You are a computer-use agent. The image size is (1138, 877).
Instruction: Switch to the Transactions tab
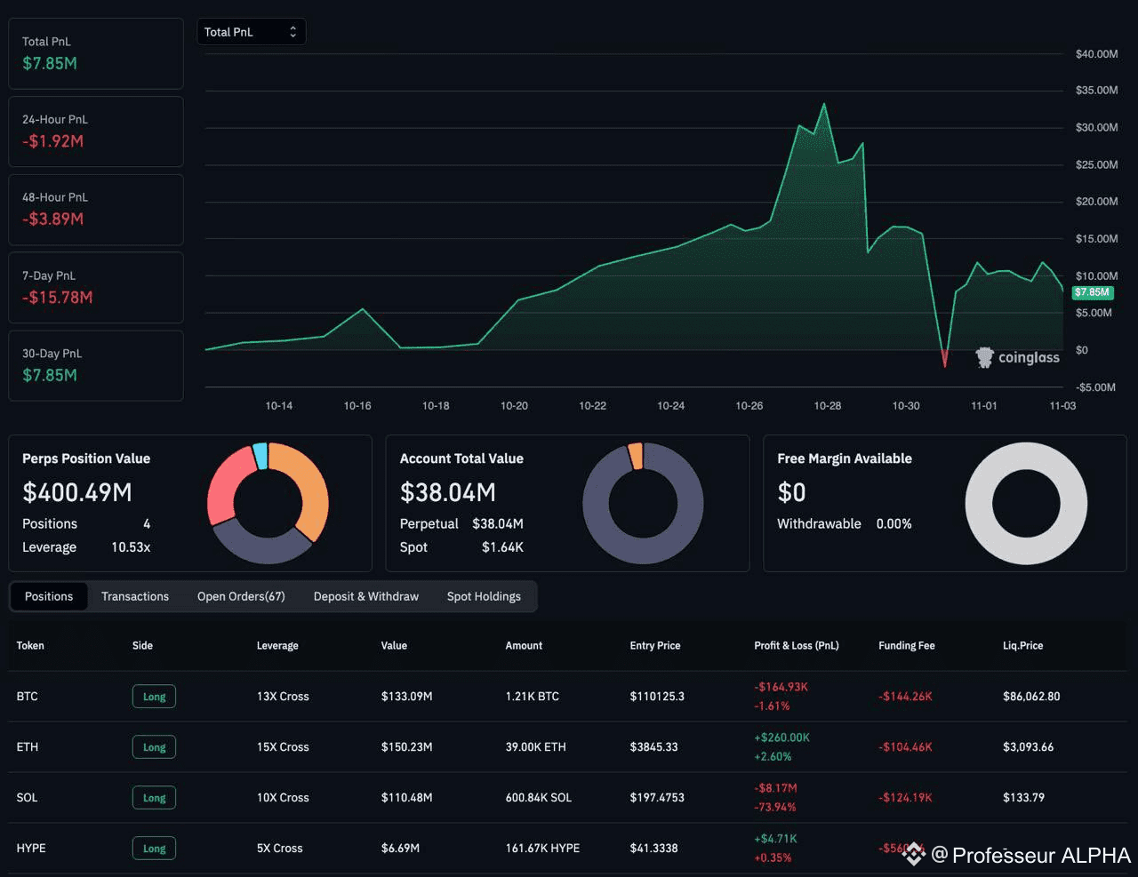pyautogui.click(x=135, y=596)
